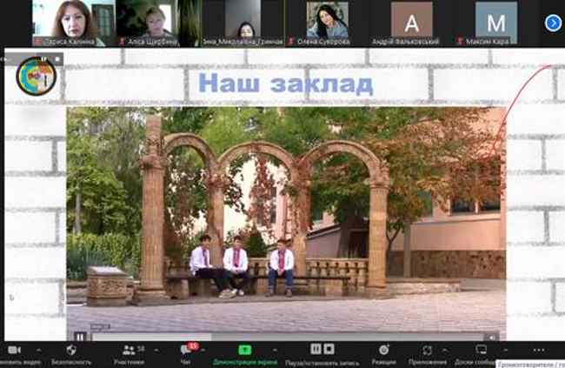Viewport: 565px width, 368px height.
Task: Expand the arrow next to Чат
Action: (x=203, y=350)
